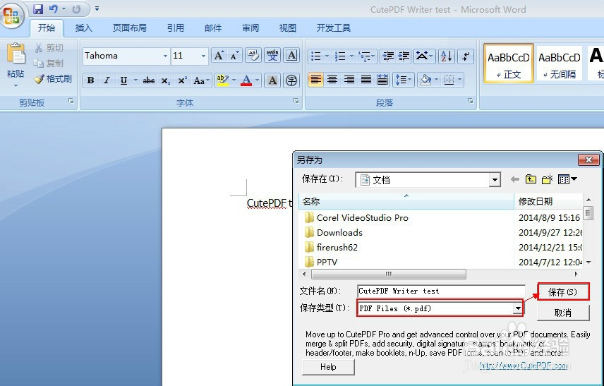
Task: Click the align right icon
Action: tap(349, 80)
